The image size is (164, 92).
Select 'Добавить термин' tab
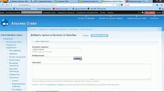coord(99,36)
